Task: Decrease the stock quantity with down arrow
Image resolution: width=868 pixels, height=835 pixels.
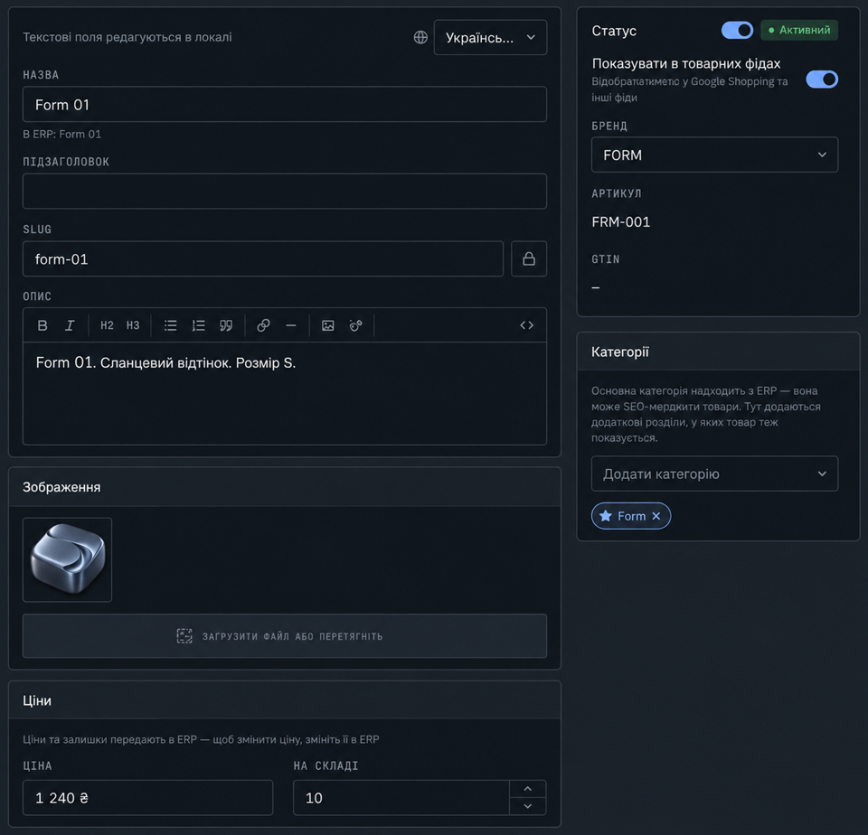Action: 527,806
